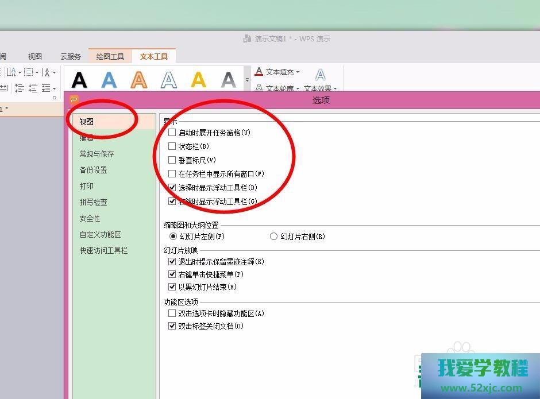Select 快速访问工具栏 in options sidebar
The width and height of the screenshot is (540, 399).
coord(103,250)
